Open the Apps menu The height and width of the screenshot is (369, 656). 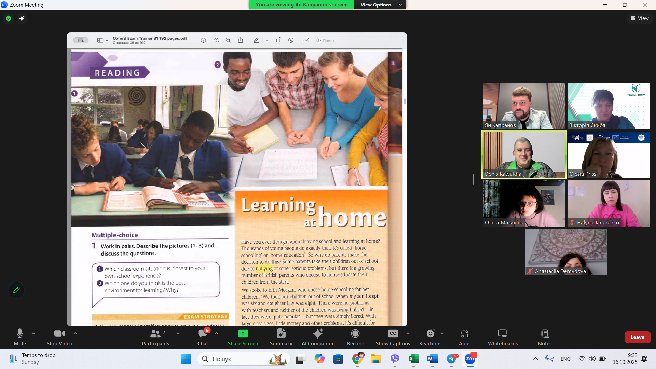(x=464, y=337)
